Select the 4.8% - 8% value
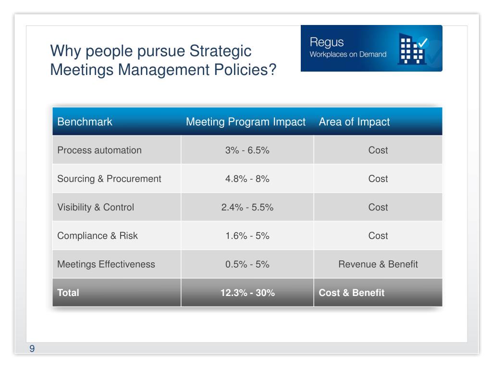The image size is (492, 369). click(x=247, y=179)
